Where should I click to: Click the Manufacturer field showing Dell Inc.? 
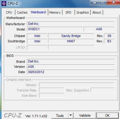point(71,24)
